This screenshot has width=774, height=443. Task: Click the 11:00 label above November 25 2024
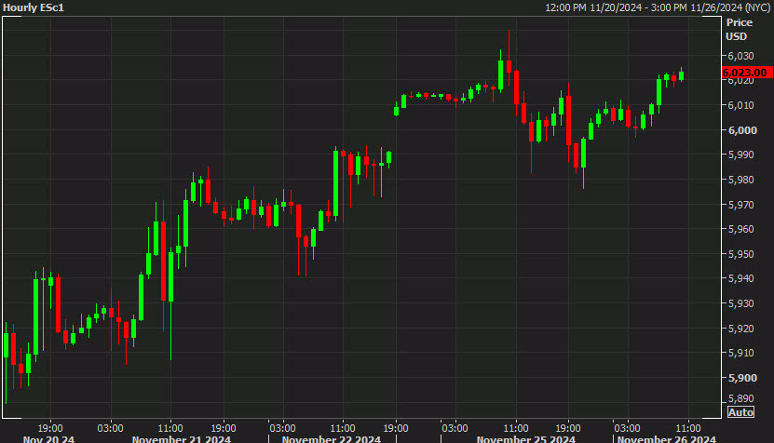click(x=515, y=428)
